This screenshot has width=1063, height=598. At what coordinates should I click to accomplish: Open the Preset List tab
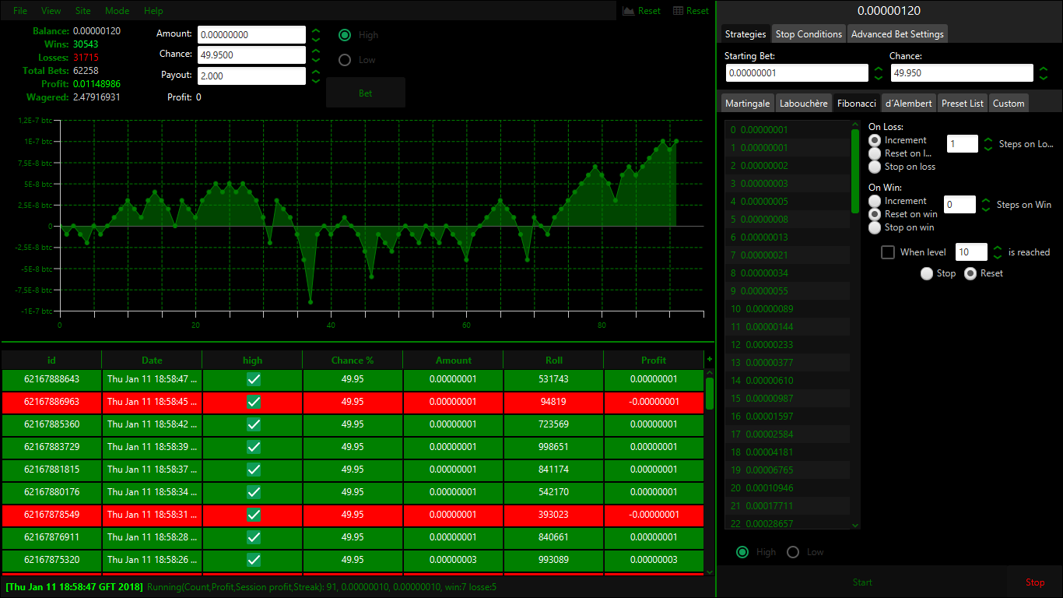tap(962, 103)
